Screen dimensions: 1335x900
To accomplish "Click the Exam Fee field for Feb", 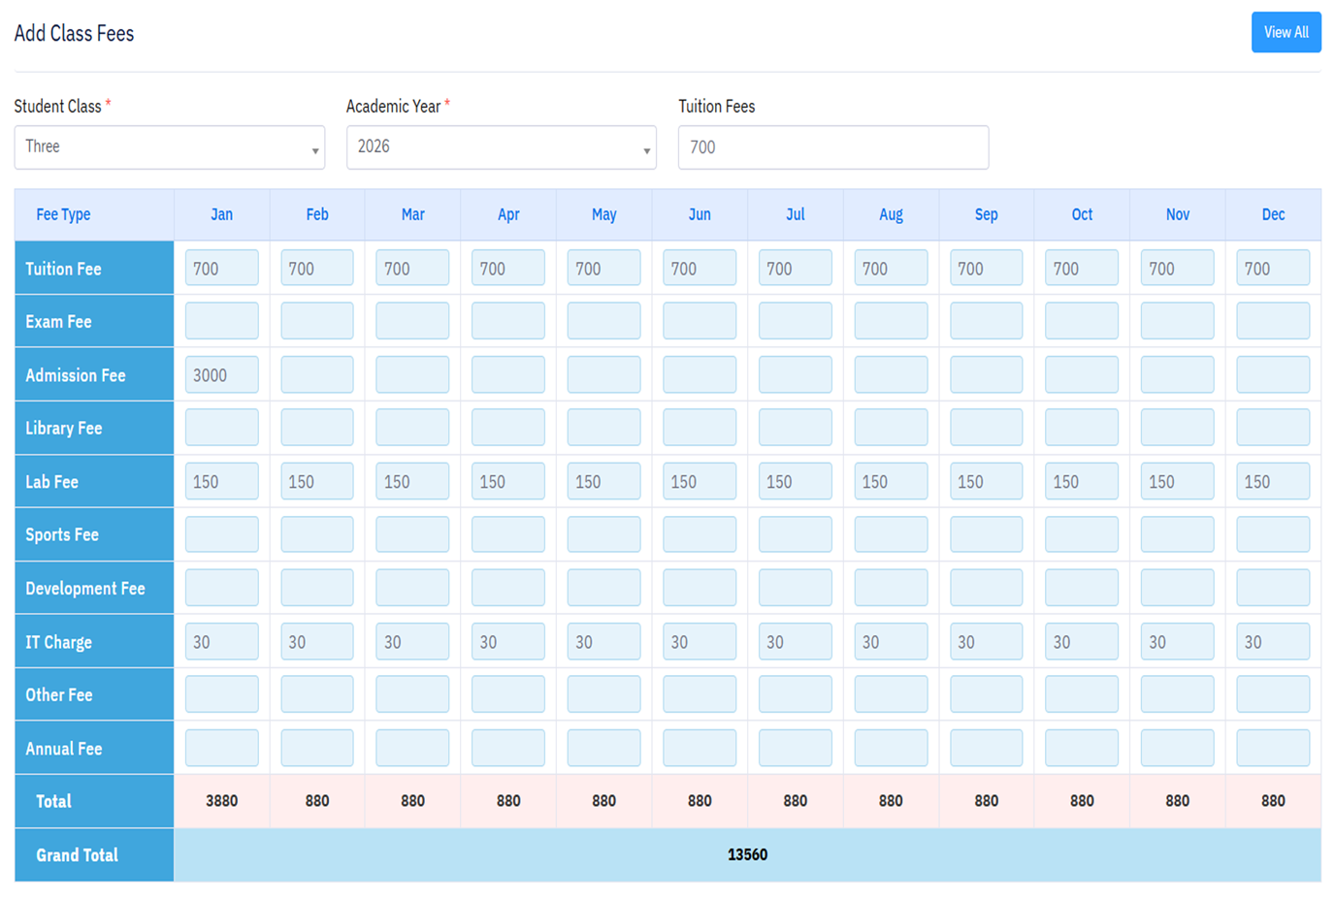I will coord(317,322).
